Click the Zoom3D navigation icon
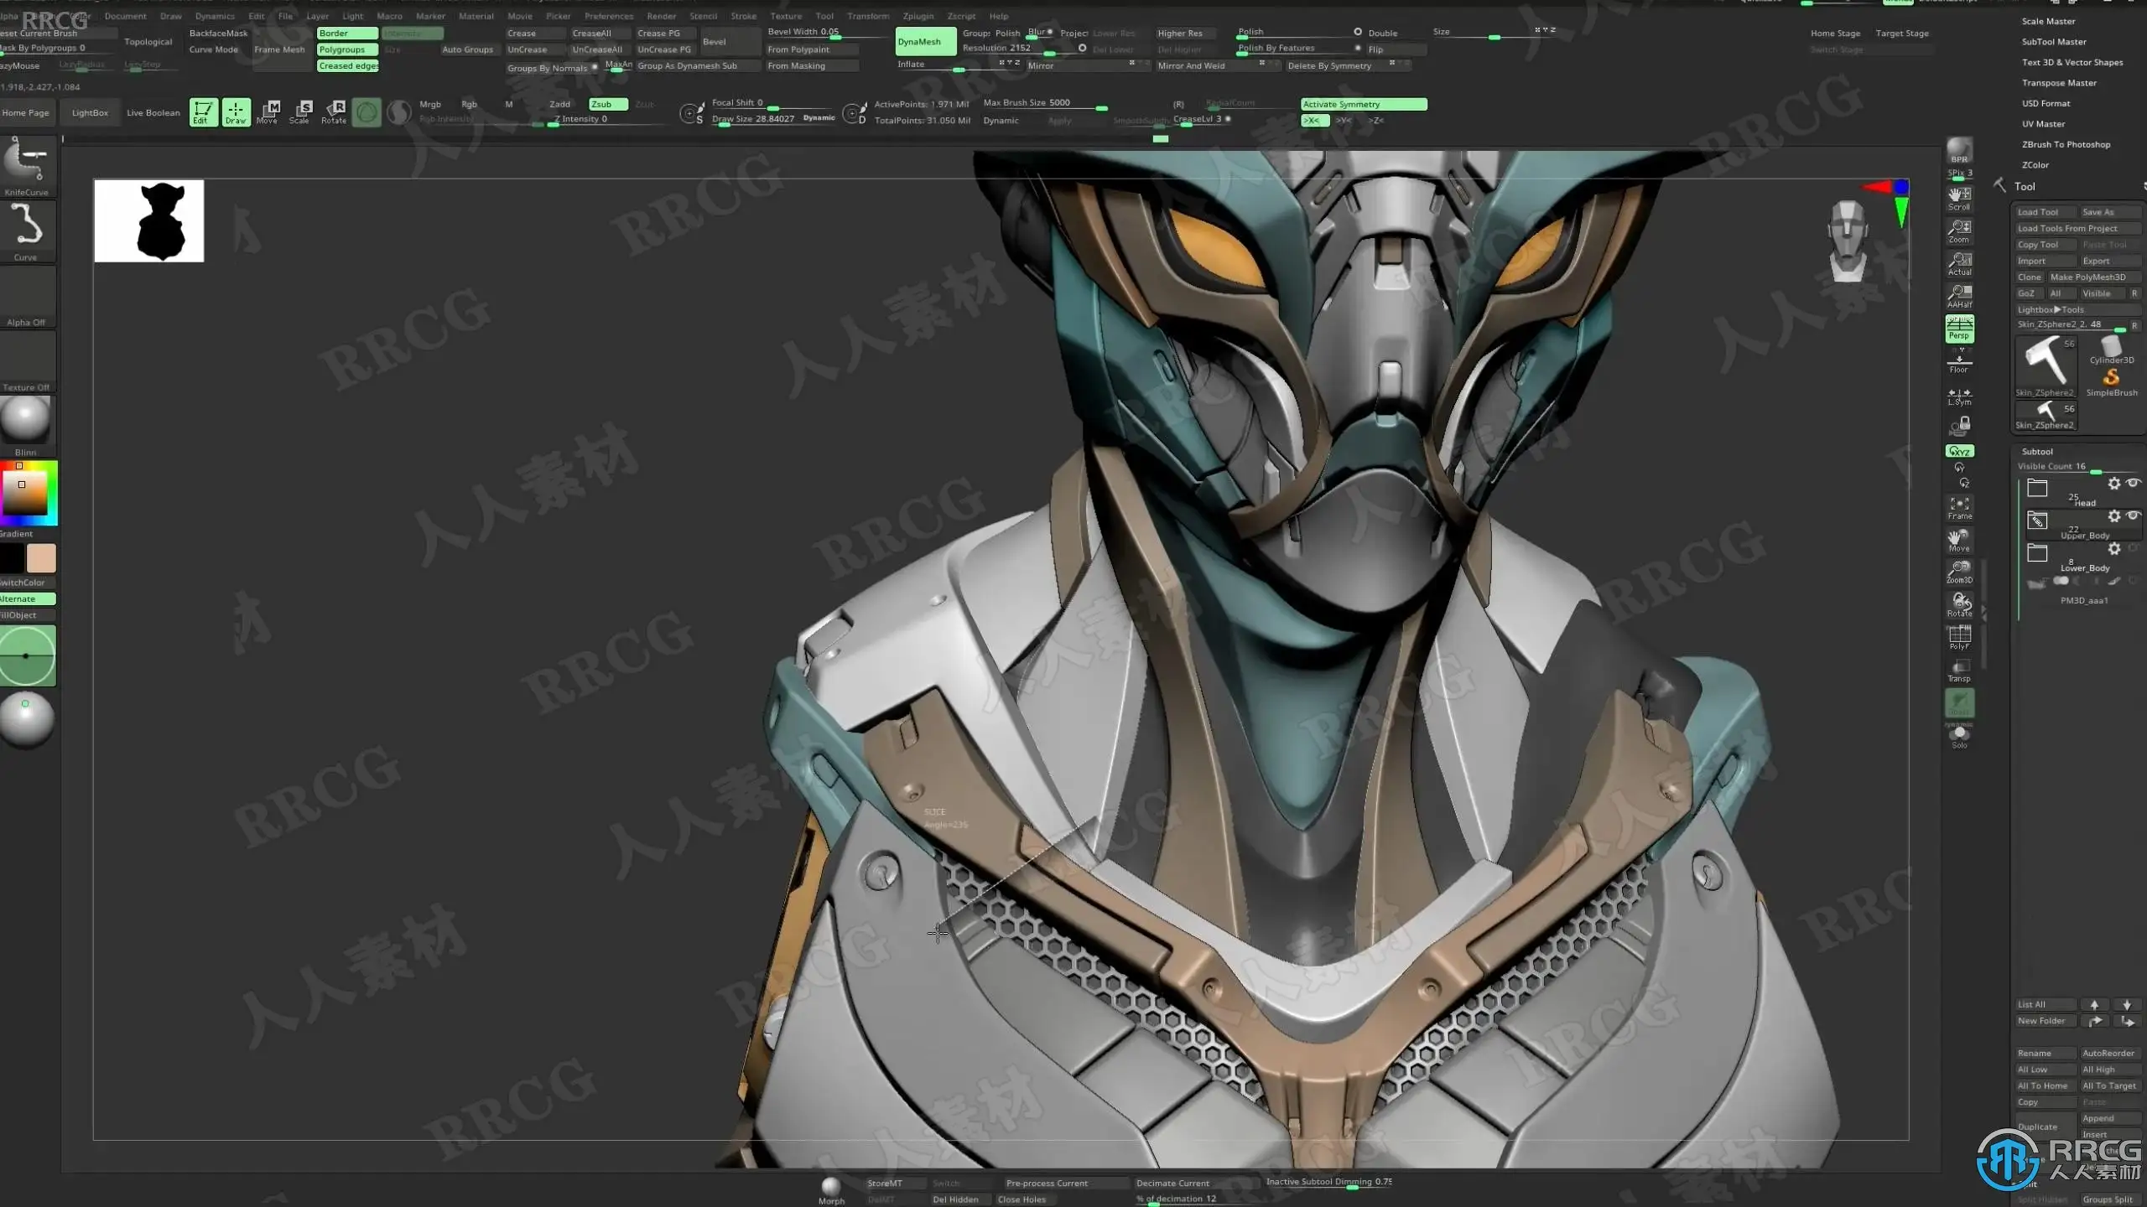This screenshot has height=1207, width=2147. pos(1959,572)
